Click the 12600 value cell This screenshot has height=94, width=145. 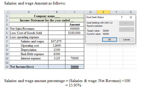[x=57, y=46]
